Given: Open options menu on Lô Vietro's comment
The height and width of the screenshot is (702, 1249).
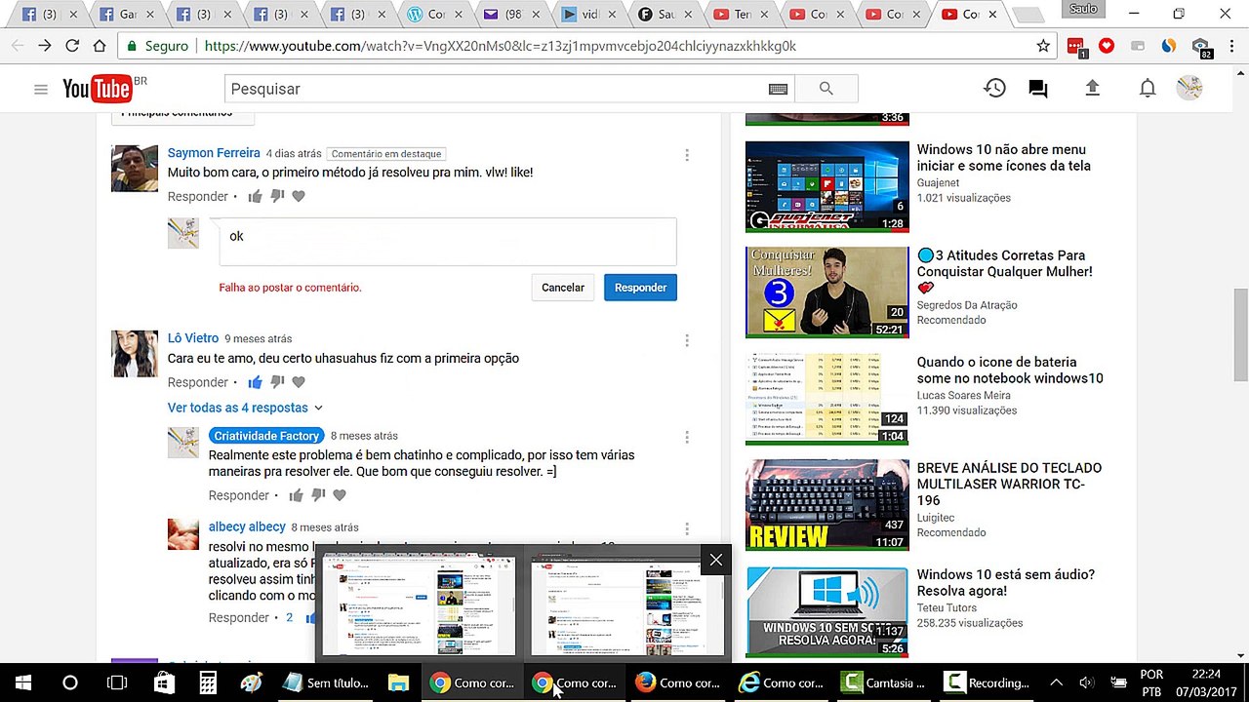Looking at the screenshot, I should point(687,340).
